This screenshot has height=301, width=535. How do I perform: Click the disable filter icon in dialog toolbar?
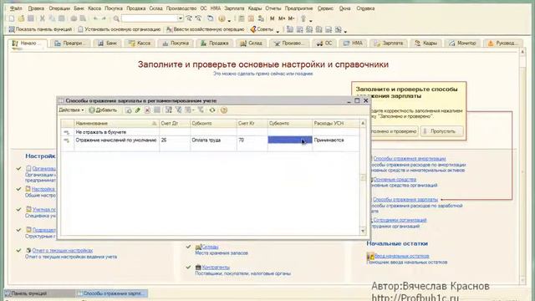coord(201,110)
